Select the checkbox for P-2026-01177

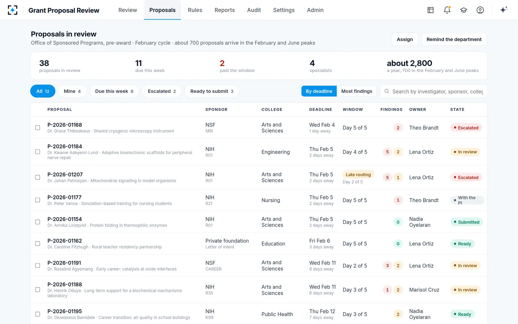tap(37, 200)
